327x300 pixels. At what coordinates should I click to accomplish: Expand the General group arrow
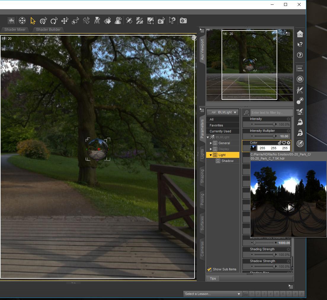(x=211, y=143)
